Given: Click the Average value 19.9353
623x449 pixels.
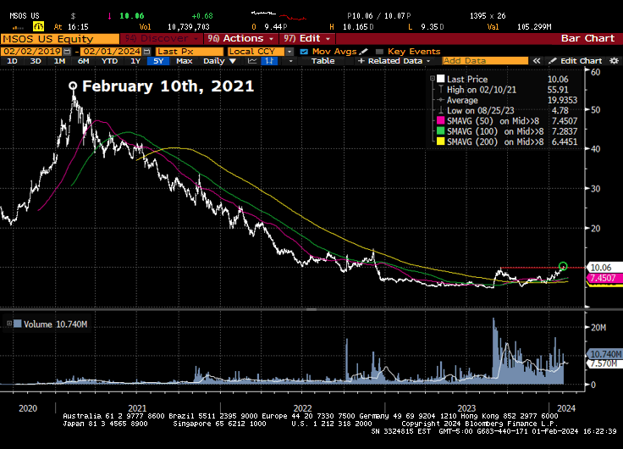Looking at the screenshot, I should tap(562, 100).
